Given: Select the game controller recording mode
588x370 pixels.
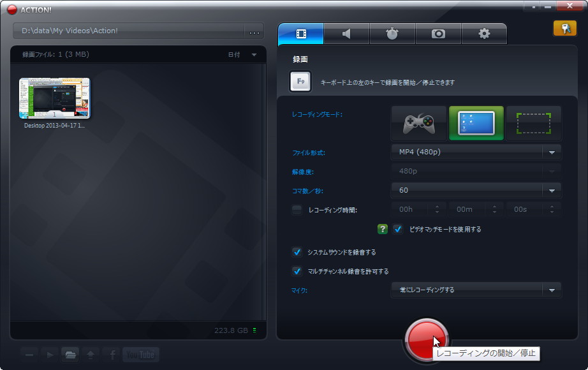Looking at the screenshot, I should [419, 124].
